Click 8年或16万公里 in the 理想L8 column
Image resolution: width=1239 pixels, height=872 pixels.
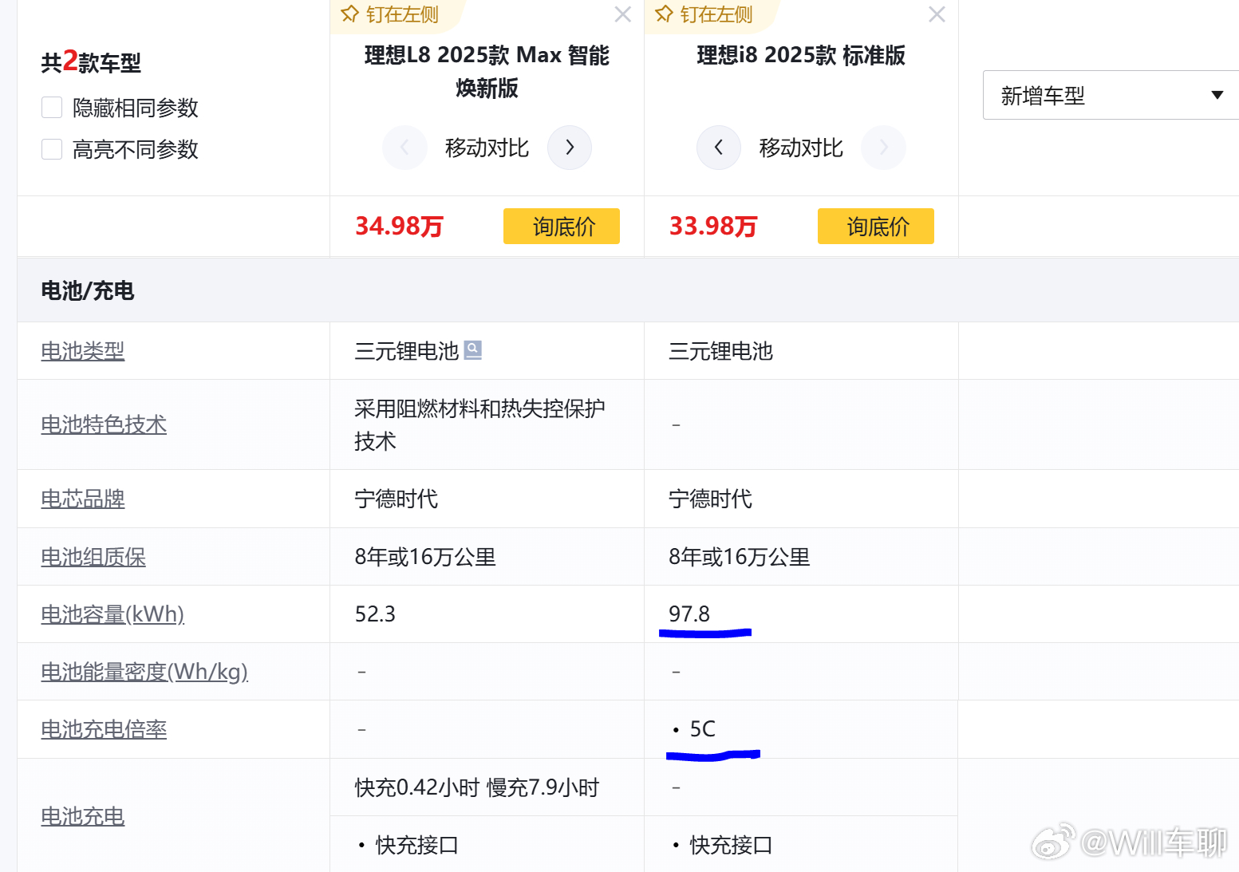(425, 557)
